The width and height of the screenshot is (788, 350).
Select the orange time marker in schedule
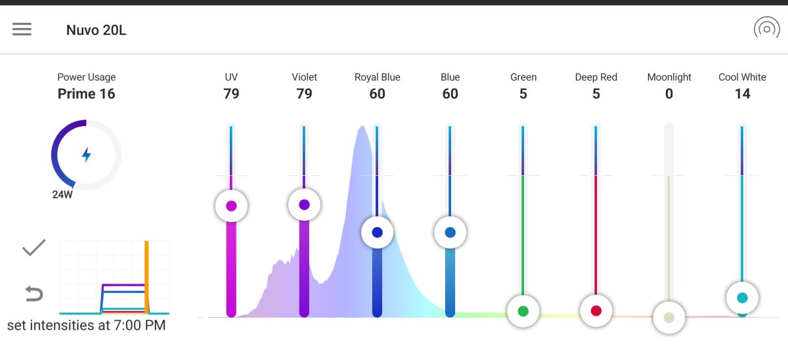pos(146,278)
